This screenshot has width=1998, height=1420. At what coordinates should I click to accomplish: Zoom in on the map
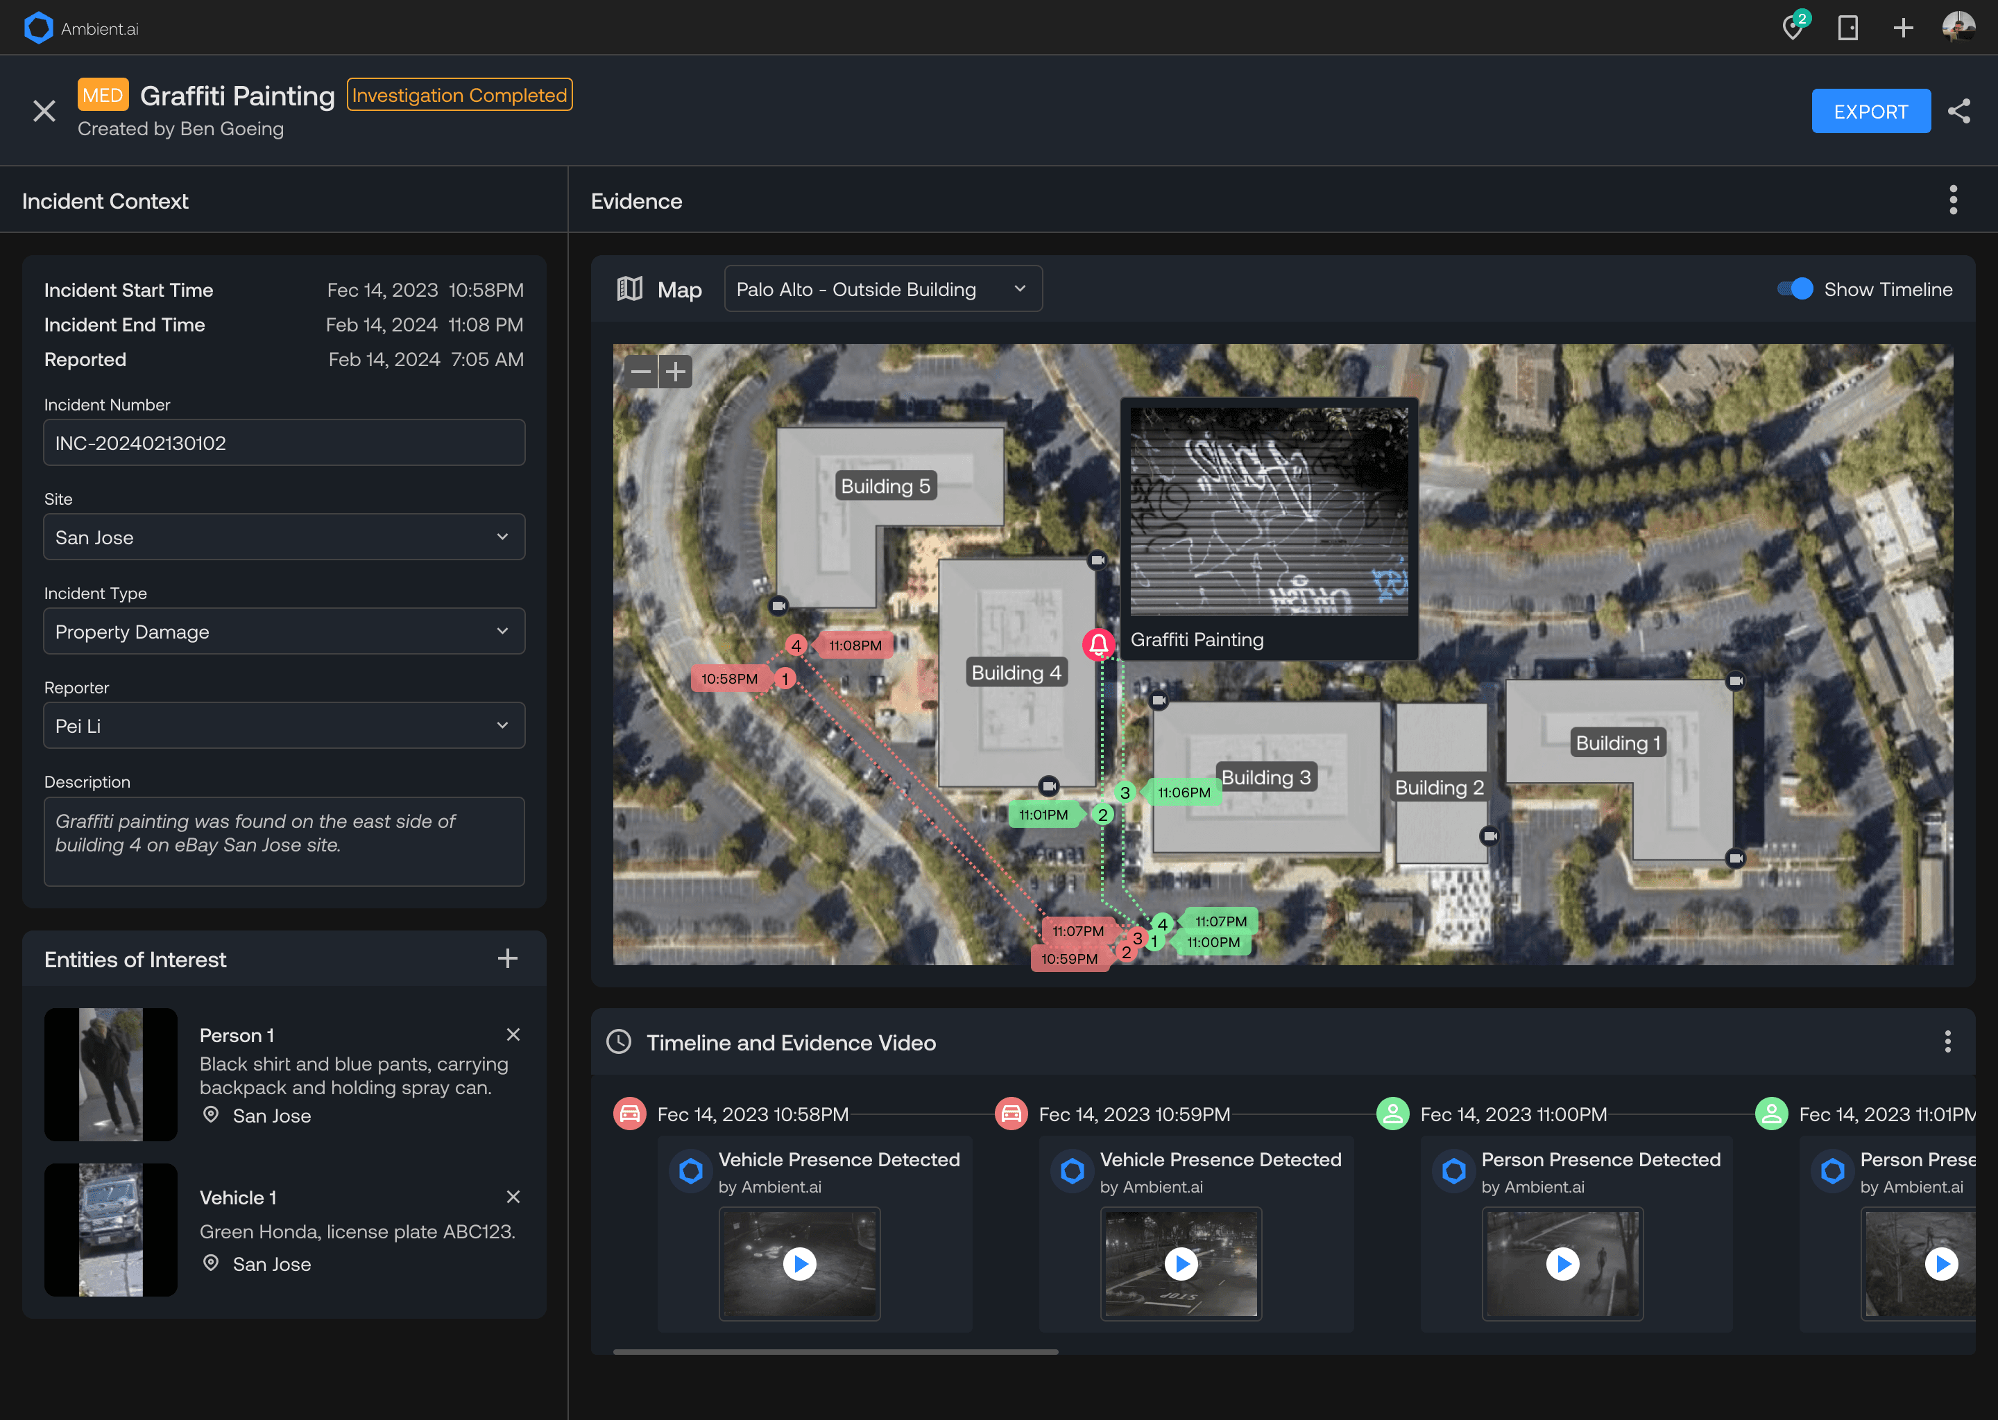tap(675, 372)
